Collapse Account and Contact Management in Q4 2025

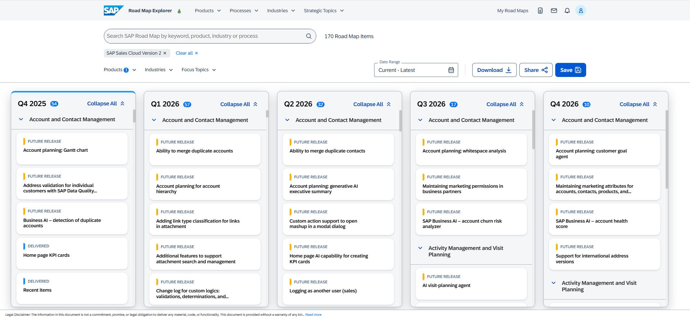pos(21,119)
